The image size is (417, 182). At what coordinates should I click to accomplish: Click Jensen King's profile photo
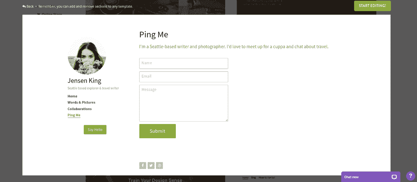tap(87, 56)
